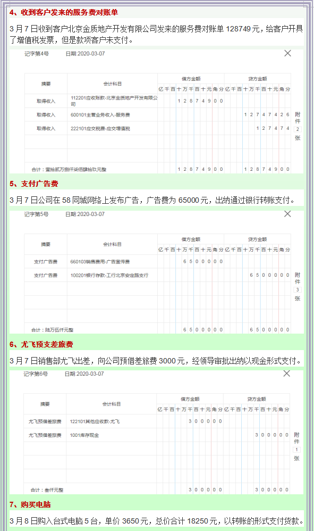Click voucher number 记字第5号

[36, 214]
